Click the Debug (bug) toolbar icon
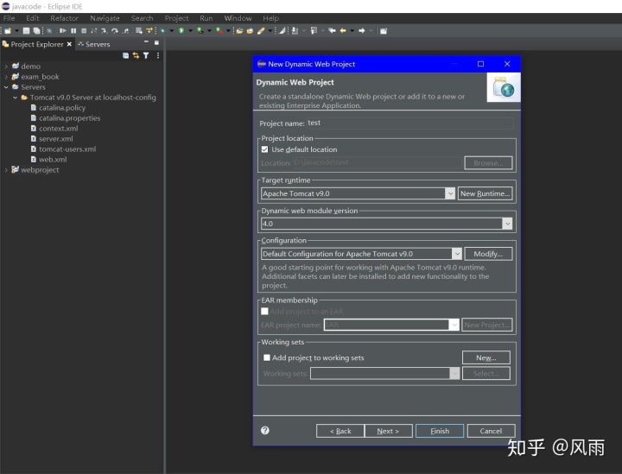 coord(162,30)
